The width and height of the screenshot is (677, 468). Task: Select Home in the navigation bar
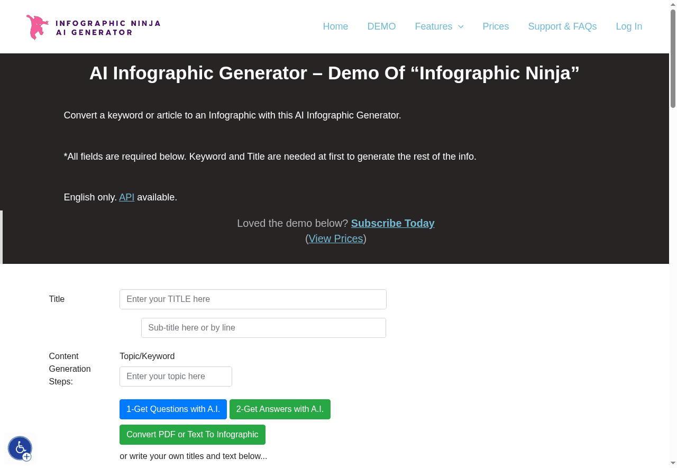335,26
